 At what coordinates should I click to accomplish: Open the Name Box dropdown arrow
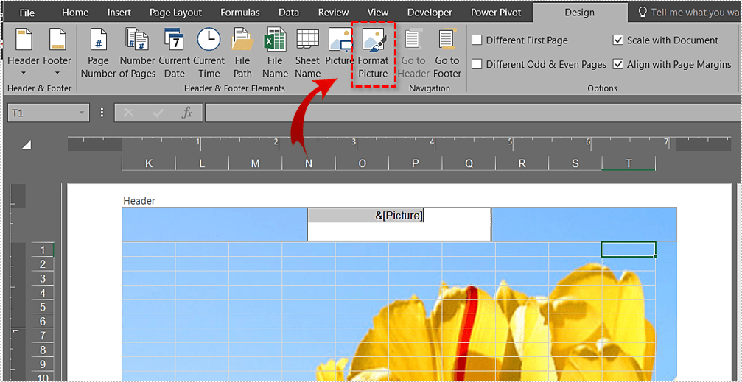82,113
